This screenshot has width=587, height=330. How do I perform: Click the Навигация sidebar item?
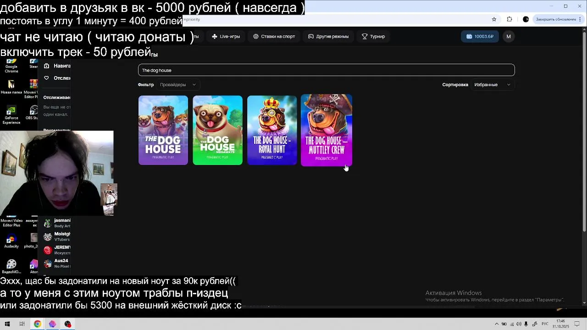[x=57, y=66]
